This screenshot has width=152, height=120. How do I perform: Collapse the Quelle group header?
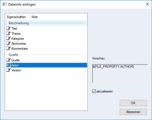click(x=13, y=55)
